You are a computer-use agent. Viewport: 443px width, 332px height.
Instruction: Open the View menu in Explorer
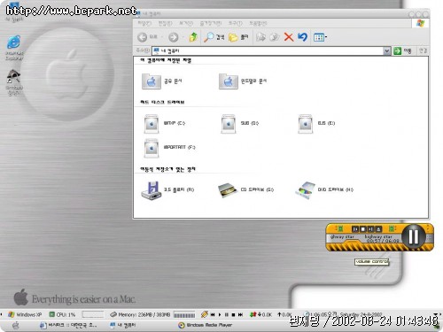(186, 23)
